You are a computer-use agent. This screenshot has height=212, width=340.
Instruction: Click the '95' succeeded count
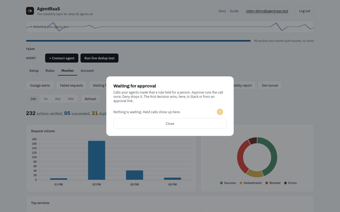coord(67,113)
